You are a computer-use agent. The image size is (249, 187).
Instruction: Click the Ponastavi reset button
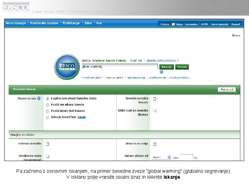click(227, 90)
